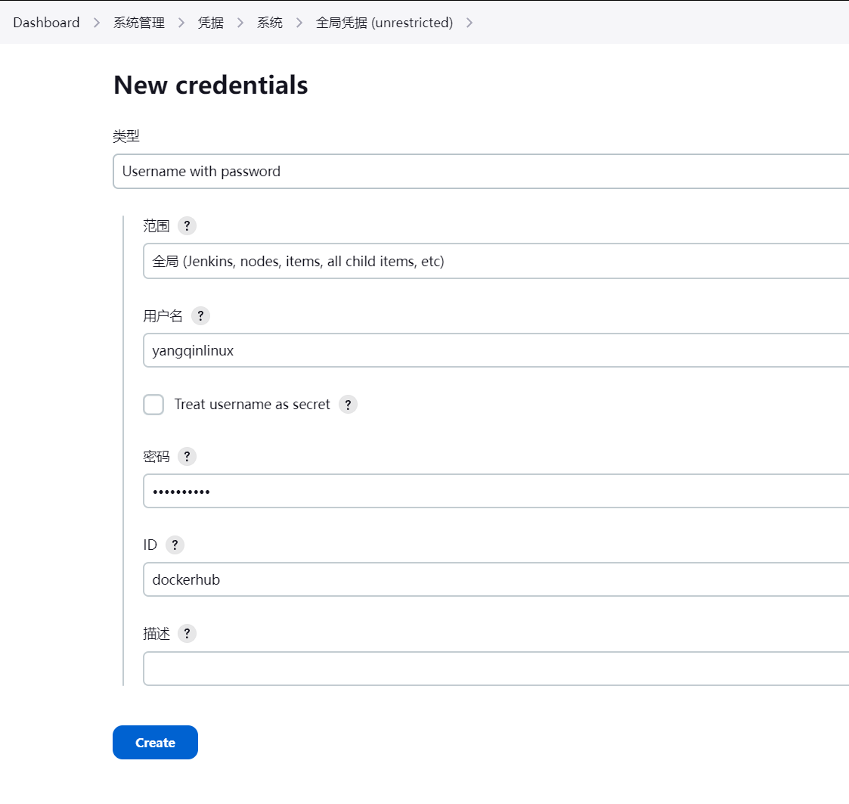Image resolution: width=849 pixels, height=804 pixels.
Task: Go to the Dashboard breadcrumb
Action: pyautogui.click(x=46, y=23)
